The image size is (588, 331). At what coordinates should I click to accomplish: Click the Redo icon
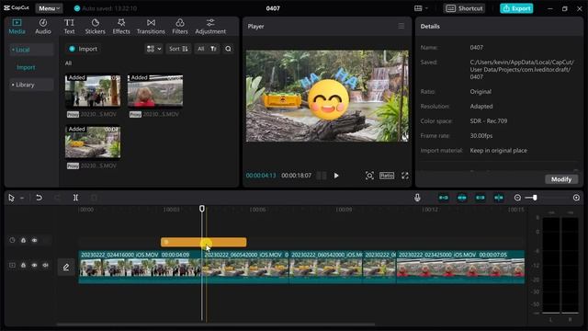click(x=57, y=198)
